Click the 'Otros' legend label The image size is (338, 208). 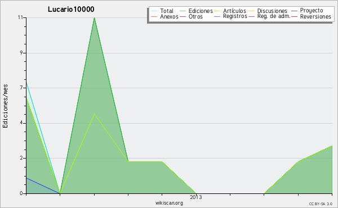coord(195,16)
